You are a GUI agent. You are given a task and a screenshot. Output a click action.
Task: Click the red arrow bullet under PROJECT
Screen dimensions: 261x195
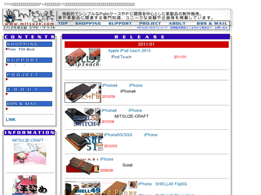click(7, 79)
